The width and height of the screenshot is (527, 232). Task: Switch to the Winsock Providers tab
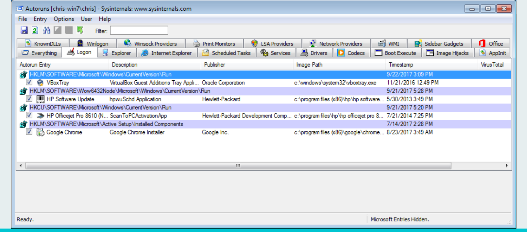point(151,44)
